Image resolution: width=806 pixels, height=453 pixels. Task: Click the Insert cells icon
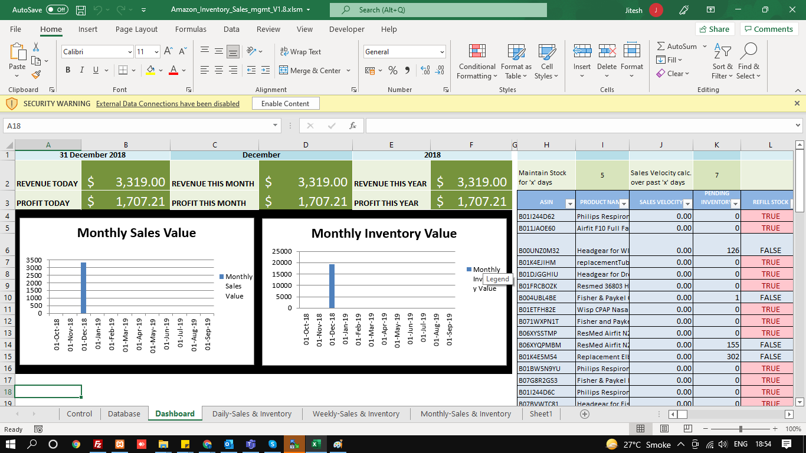pos(582,52)
